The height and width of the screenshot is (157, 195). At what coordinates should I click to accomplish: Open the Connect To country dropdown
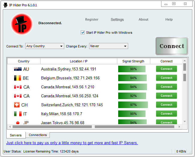coord(45,46)
